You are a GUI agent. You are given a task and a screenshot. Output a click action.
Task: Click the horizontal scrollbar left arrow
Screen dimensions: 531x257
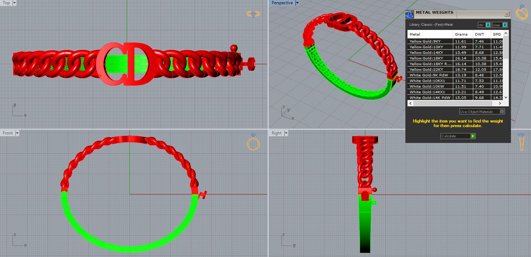410,104
